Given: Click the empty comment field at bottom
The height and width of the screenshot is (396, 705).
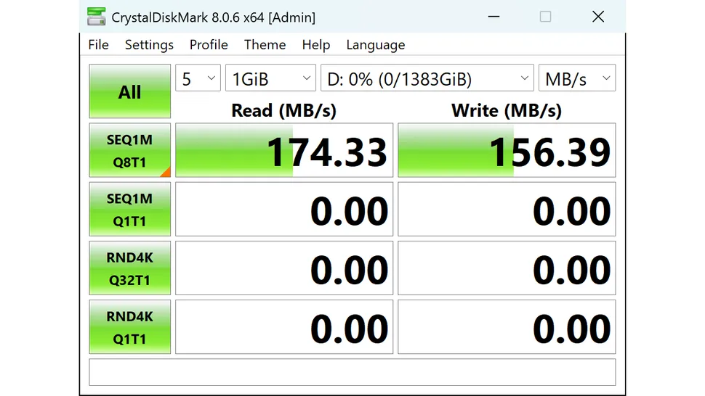Looking at the screenshot, I should click(x=352, y=372).
